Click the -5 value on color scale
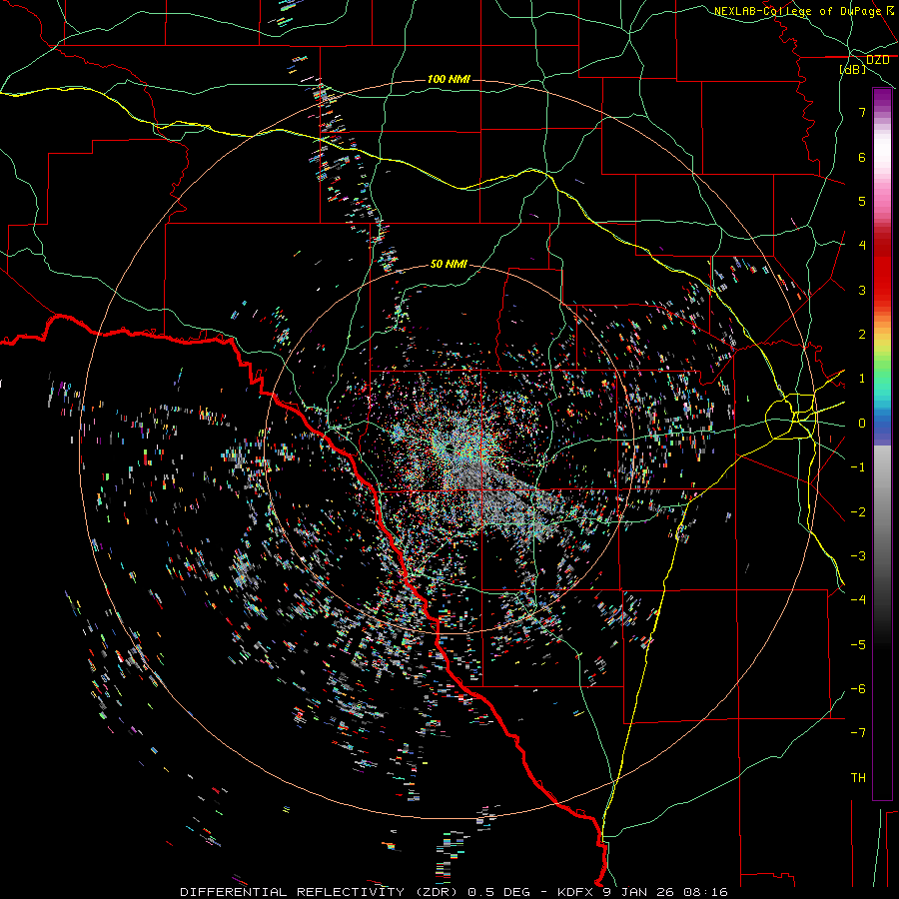 click(x=858, y=645)
